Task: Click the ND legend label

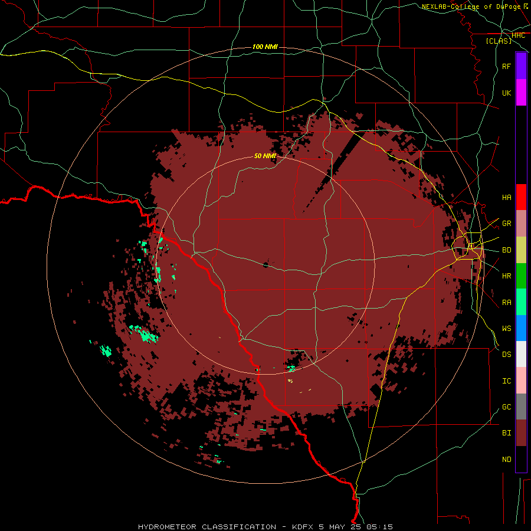Action: point(507,459)
